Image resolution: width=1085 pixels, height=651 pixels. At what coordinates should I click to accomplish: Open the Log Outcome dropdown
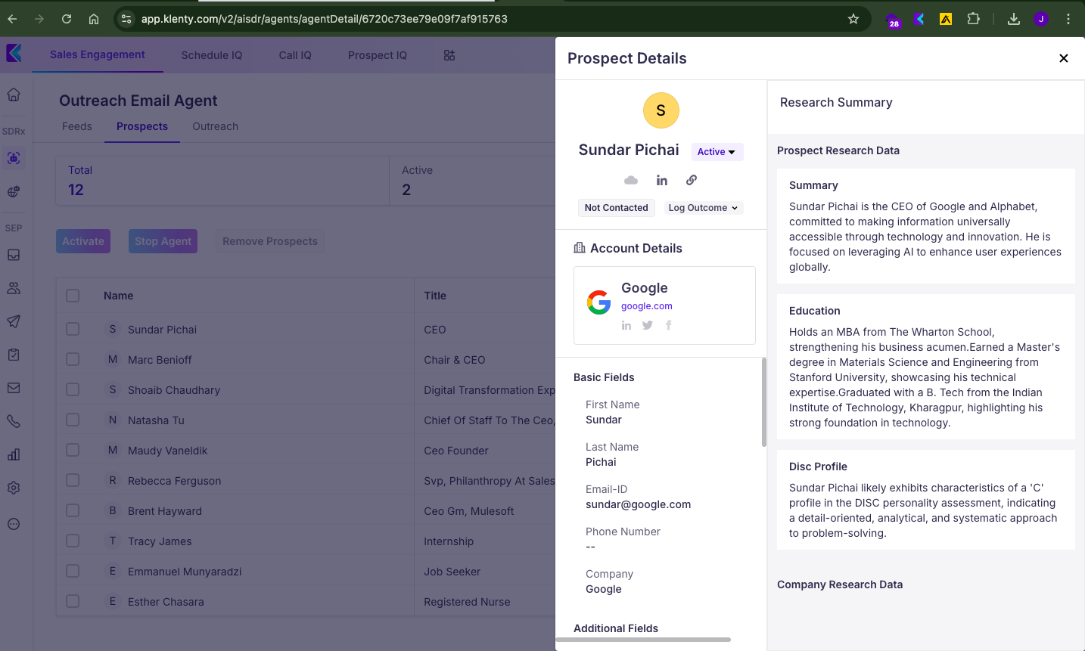pyautogui.click(x=704, y=208)
